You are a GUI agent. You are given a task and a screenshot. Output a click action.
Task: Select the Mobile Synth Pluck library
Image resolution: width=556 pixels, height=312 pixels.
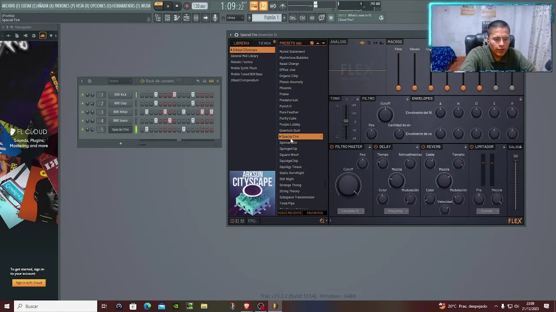[x=244, y=68]
